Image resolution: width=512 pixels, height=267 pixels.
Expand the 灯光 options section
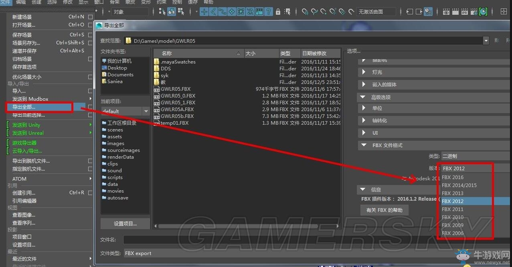[364, 72]
